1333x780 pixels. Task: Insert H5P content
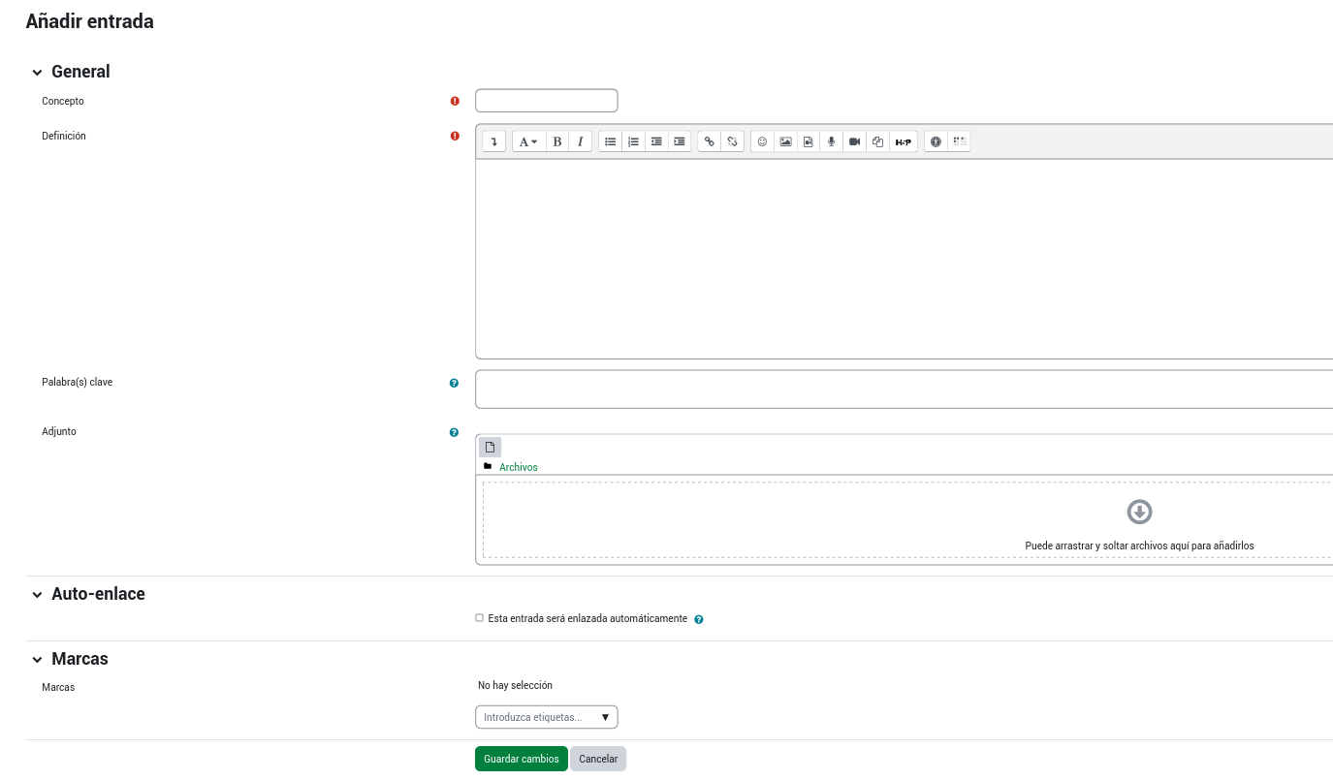coord(904,141)
